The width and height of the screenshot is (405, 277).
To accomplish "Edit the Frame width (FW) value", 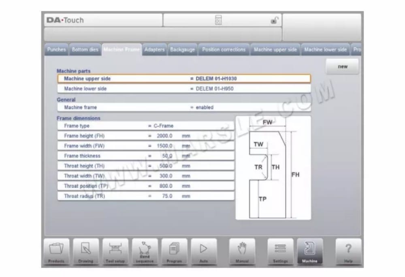I will (146, 146).
